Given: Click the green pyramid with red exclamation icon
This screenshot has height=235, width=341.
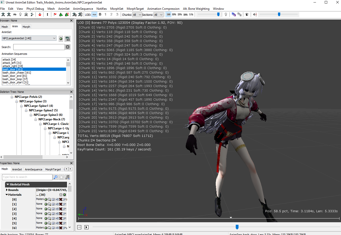Looking at the screenshot, I should tap(67, 15).
